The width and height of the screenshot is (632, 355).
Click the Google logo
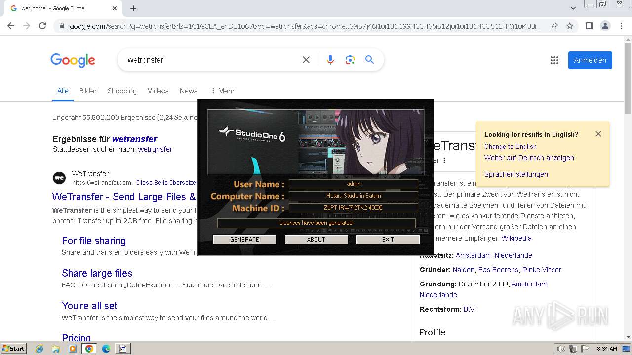click(x=73, y=60)
